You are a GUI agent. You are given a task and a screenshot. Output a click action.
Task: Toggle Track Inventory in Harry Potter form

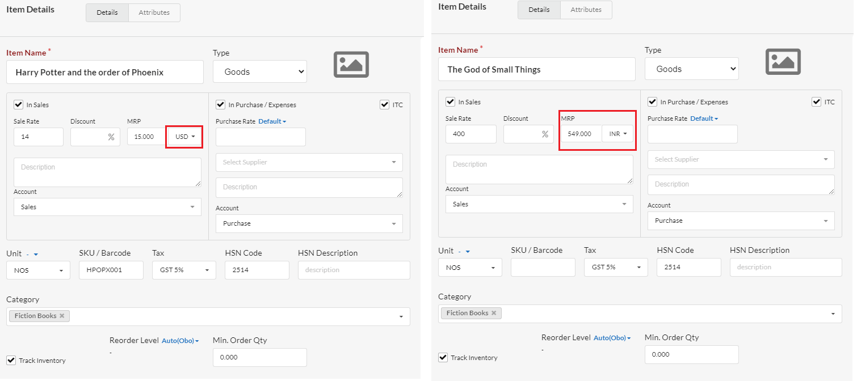point(11,360)
